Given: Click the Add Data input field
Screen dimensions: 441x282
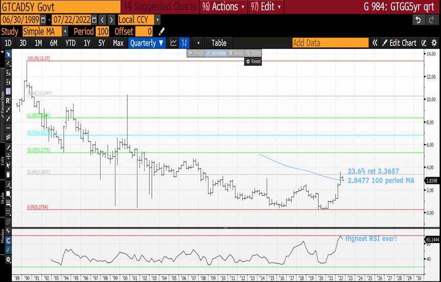Looking at the screenshot, I should point(330,43).
